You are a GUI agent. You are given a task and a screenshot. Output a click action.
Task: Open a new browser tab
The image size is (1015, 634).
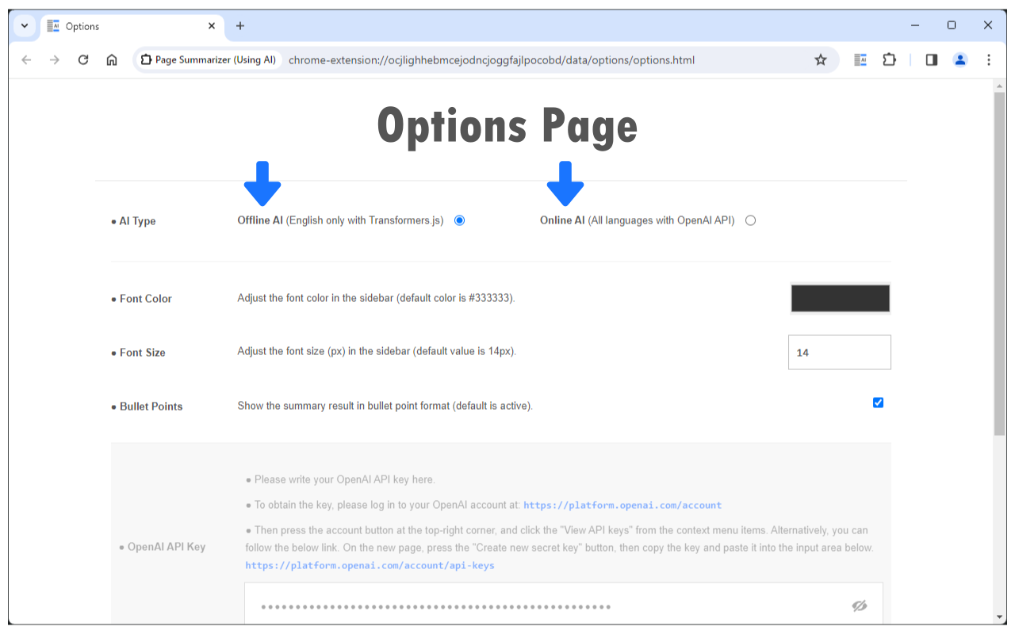click(x=240, y=26)
